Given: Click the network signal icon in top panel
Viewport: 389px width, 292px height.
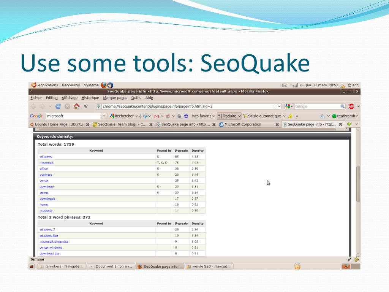Looking at the screenshot, I should click(x=295, y=86).
